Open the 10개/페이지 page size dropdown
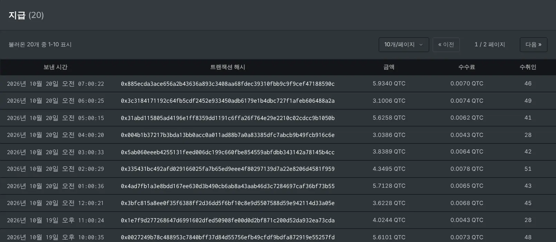This screenshot has width=556, height=242. tap(404, 45)
